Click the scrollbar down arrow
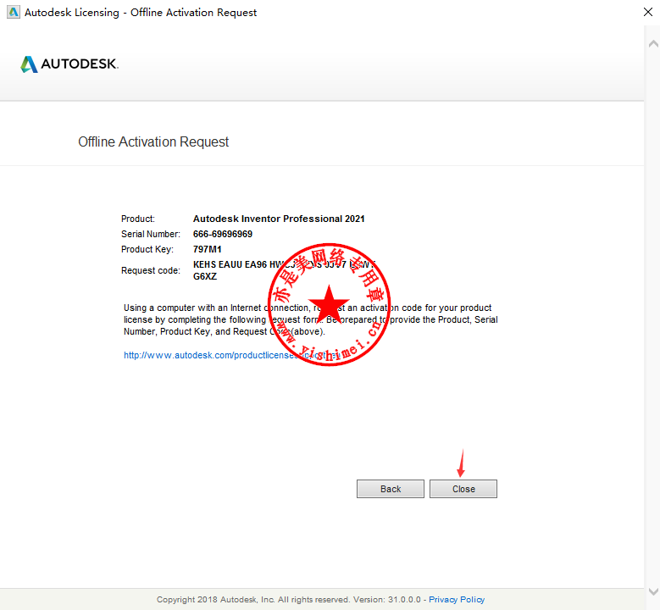Viewport: 660px width, 610px height. point(653,591)
